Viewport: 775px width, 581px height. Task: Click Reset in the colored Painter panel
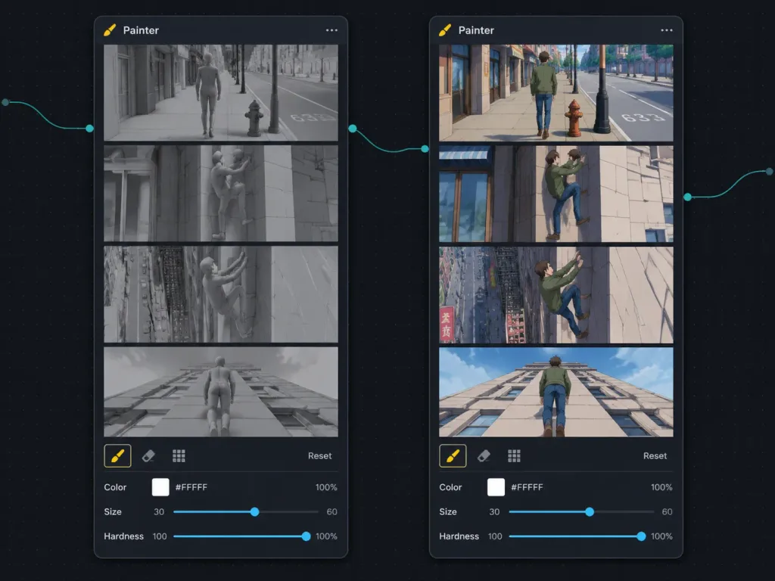655,455
